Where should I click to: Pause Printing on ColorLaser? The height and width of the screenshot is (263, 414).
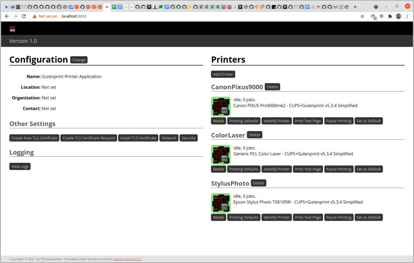(x=339, y=169)
